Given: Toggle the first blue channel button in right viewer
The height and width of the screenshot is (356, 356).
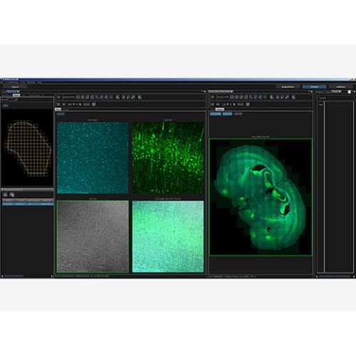Looking at the screenshot, I should 216,114.
